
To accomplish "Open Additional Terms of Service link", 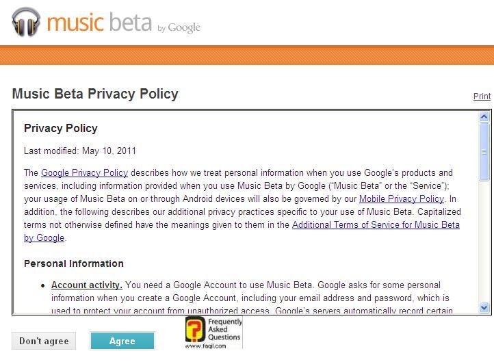I will [x=376, y=225].
